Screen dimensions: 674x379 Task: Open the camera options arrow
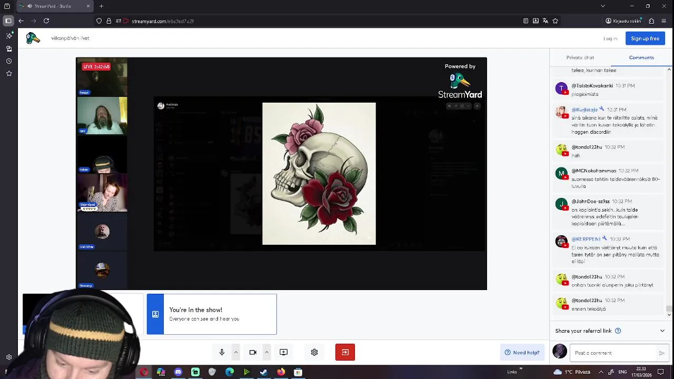(x=266, y=352)
